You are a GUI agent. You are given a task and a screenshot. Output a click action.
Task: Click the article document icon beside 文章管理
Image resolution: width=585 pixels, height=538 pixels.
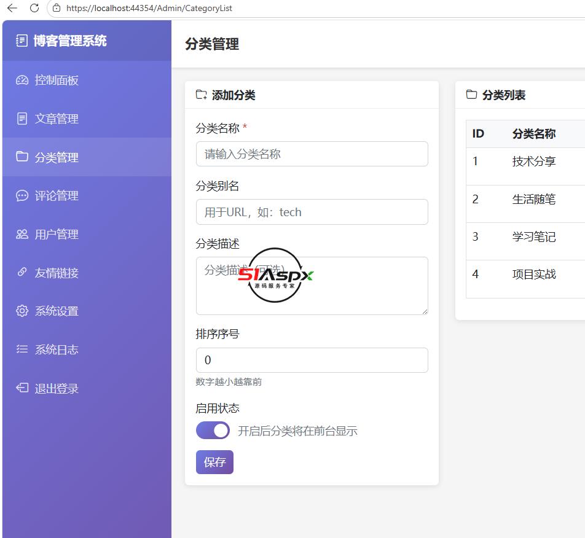22,119
